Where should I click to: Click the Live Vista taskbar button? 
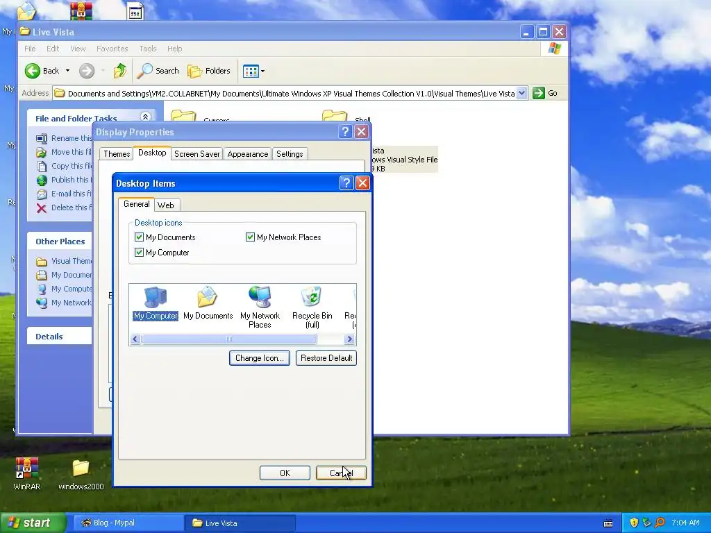coord(240,523)
